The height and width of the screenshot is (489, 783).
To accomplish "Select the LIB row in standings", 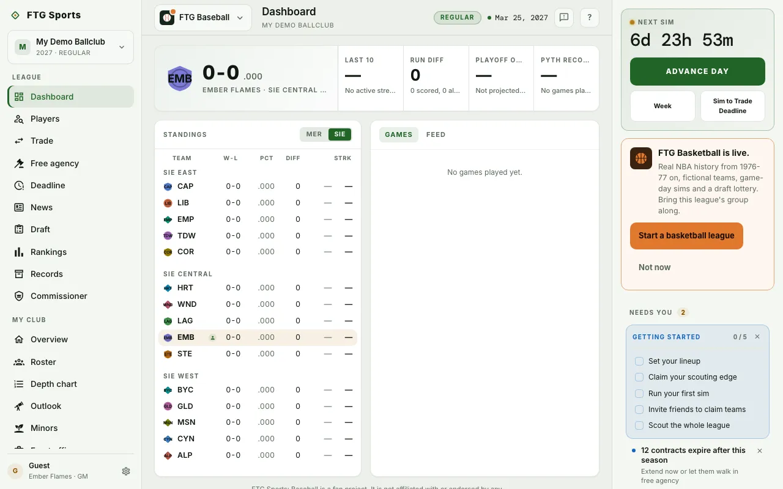I will [258, 203].
